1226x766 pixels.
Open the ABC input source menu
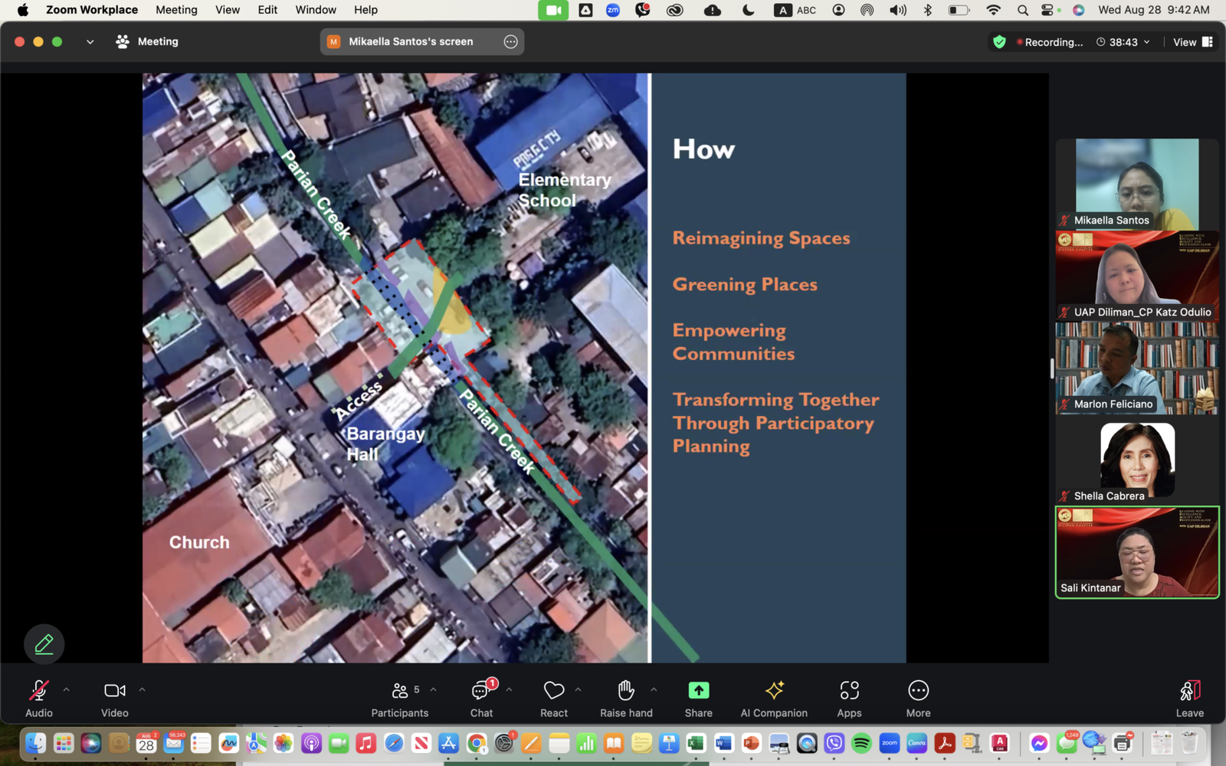[x=795, y=10]
